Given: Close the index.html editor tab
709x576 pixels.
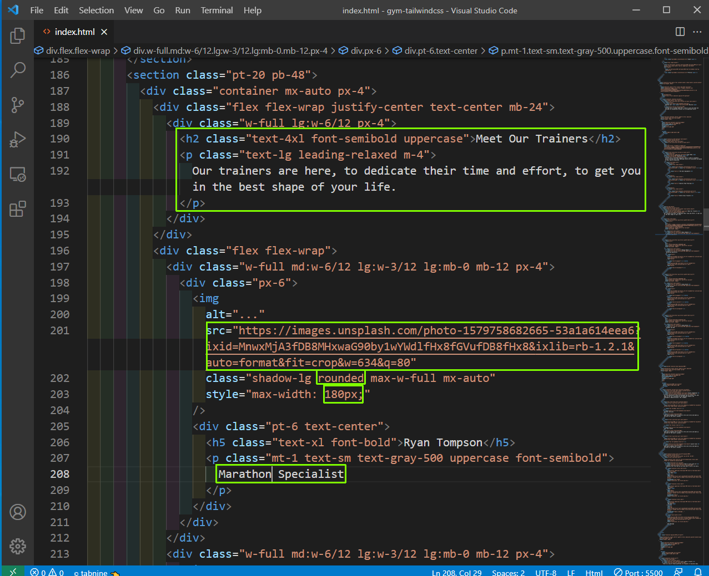Looking at the screenshot, I should click(104, 32).
